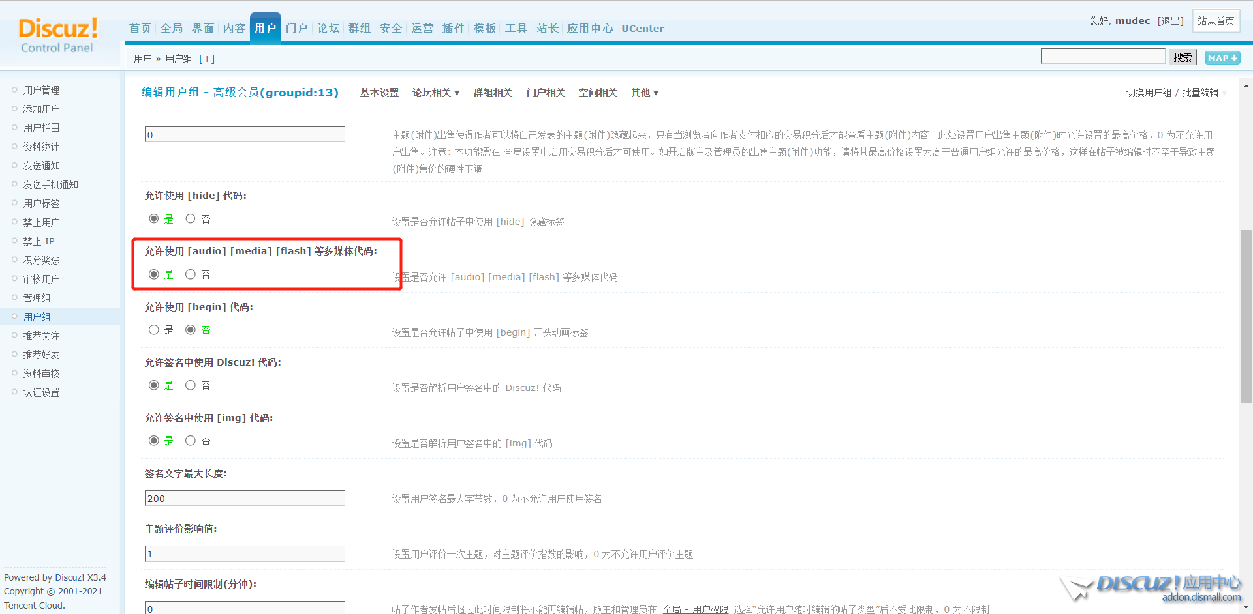Click the scrollbar up arrow

pyautogui.click(x=1246, y=86)
